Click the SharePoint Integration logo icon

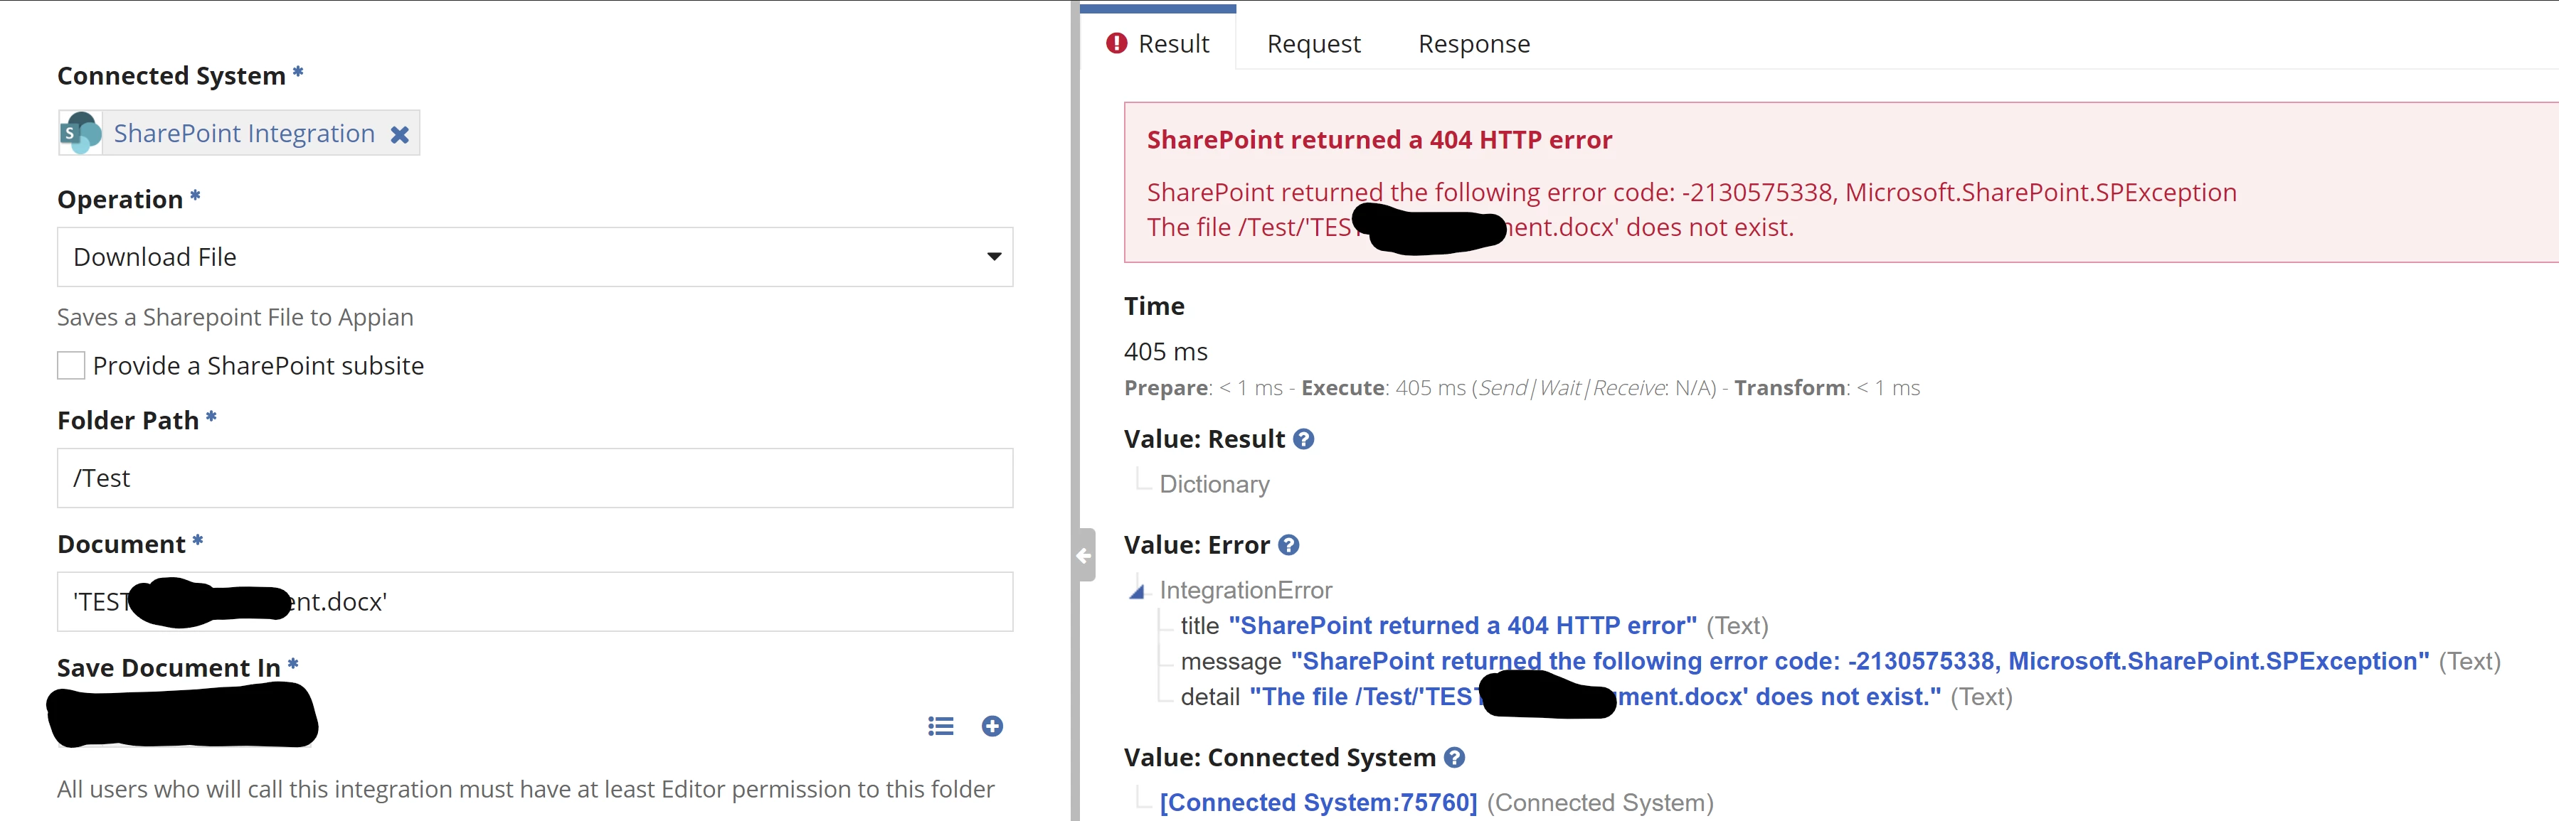80,133
